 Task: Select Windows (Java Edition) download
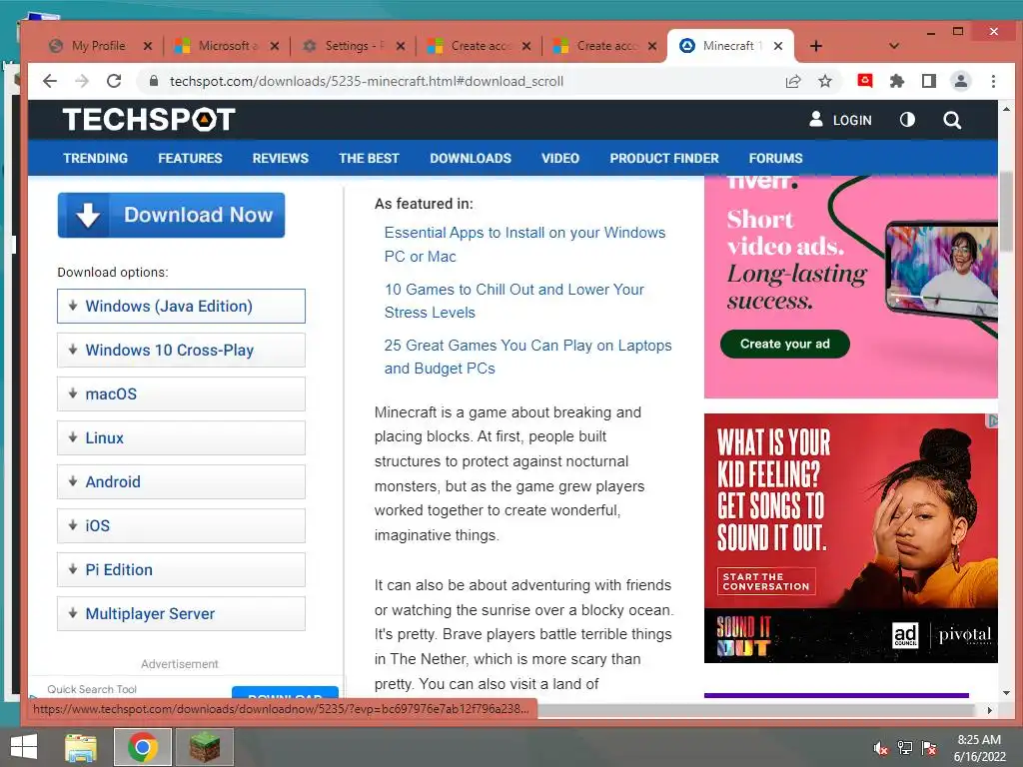[181, 306]
